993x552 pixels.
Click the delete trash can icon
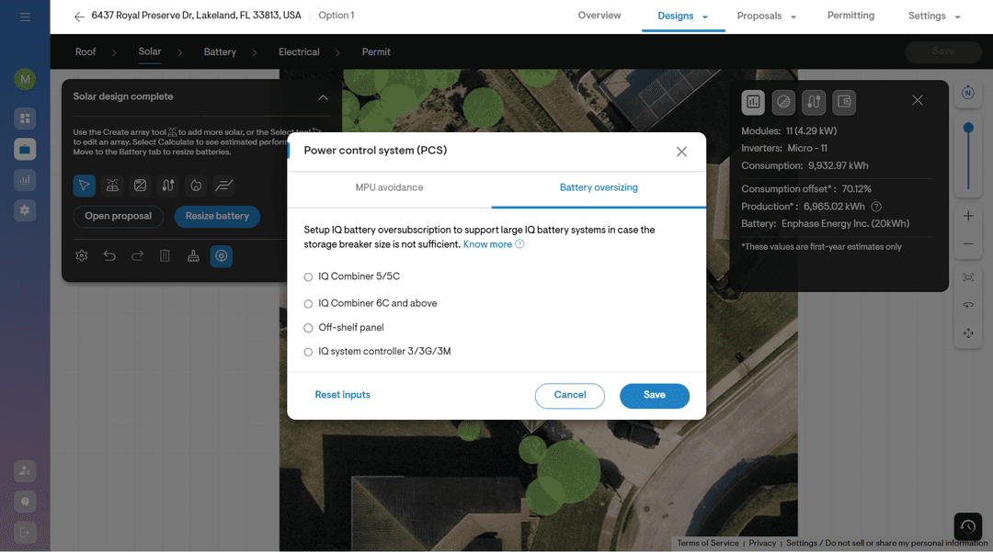click(165, 256)
